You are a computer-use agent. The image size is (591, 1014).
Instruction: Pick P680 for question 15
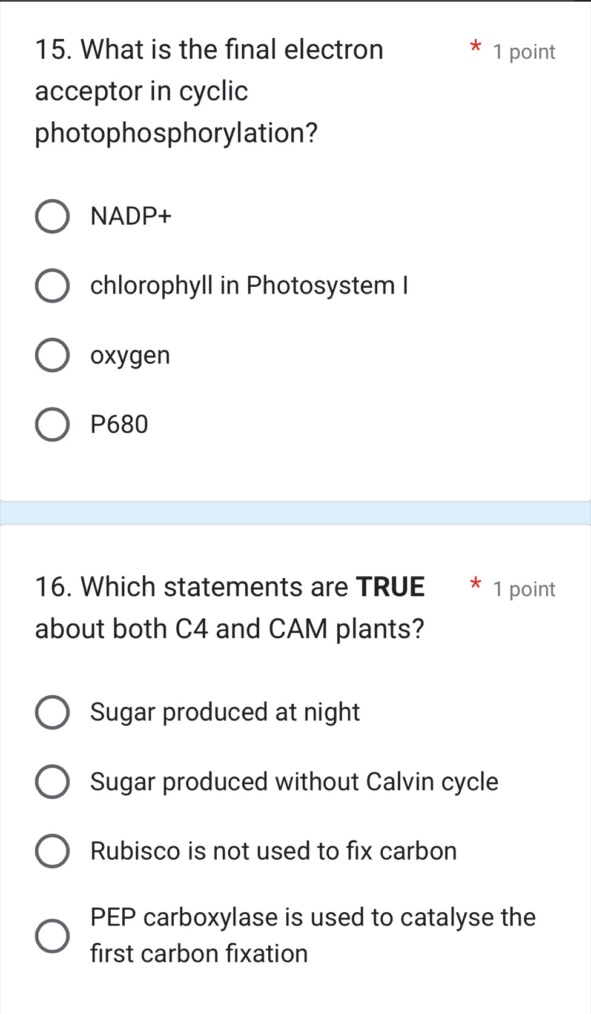[53, 424]
